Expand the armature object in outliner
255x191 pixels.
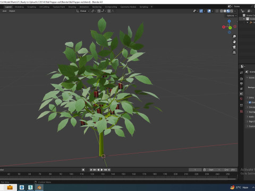pos(248,22)
